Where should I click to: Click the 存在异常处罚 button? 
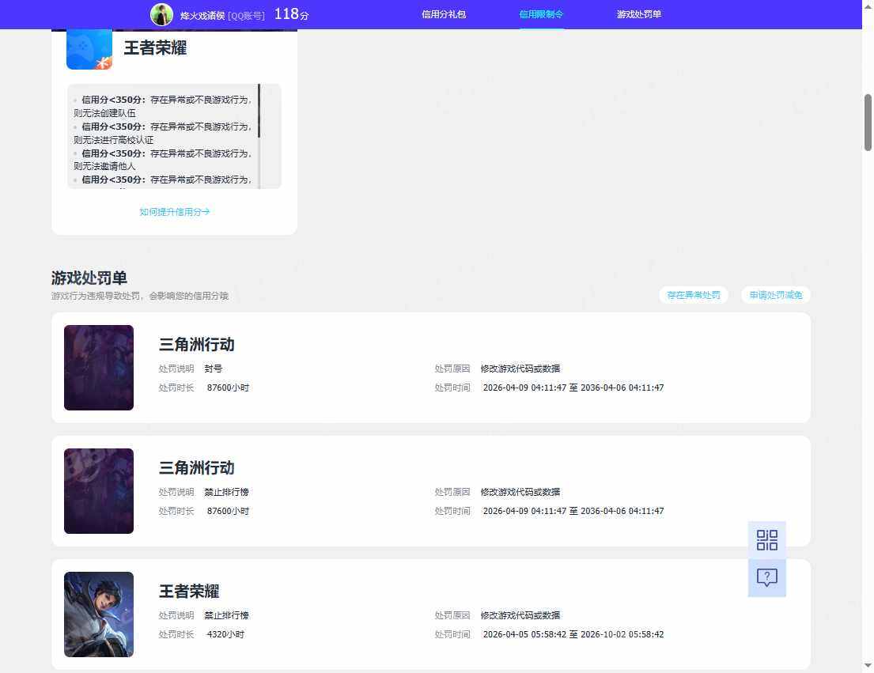(694, 295)
